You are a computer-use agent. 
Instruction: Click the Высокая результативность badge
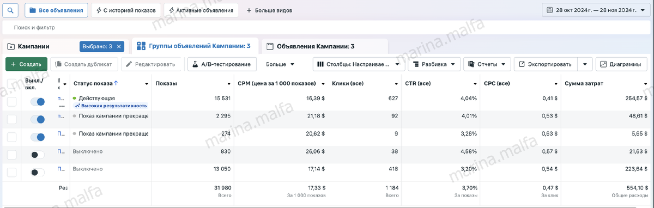coord(111,106)
